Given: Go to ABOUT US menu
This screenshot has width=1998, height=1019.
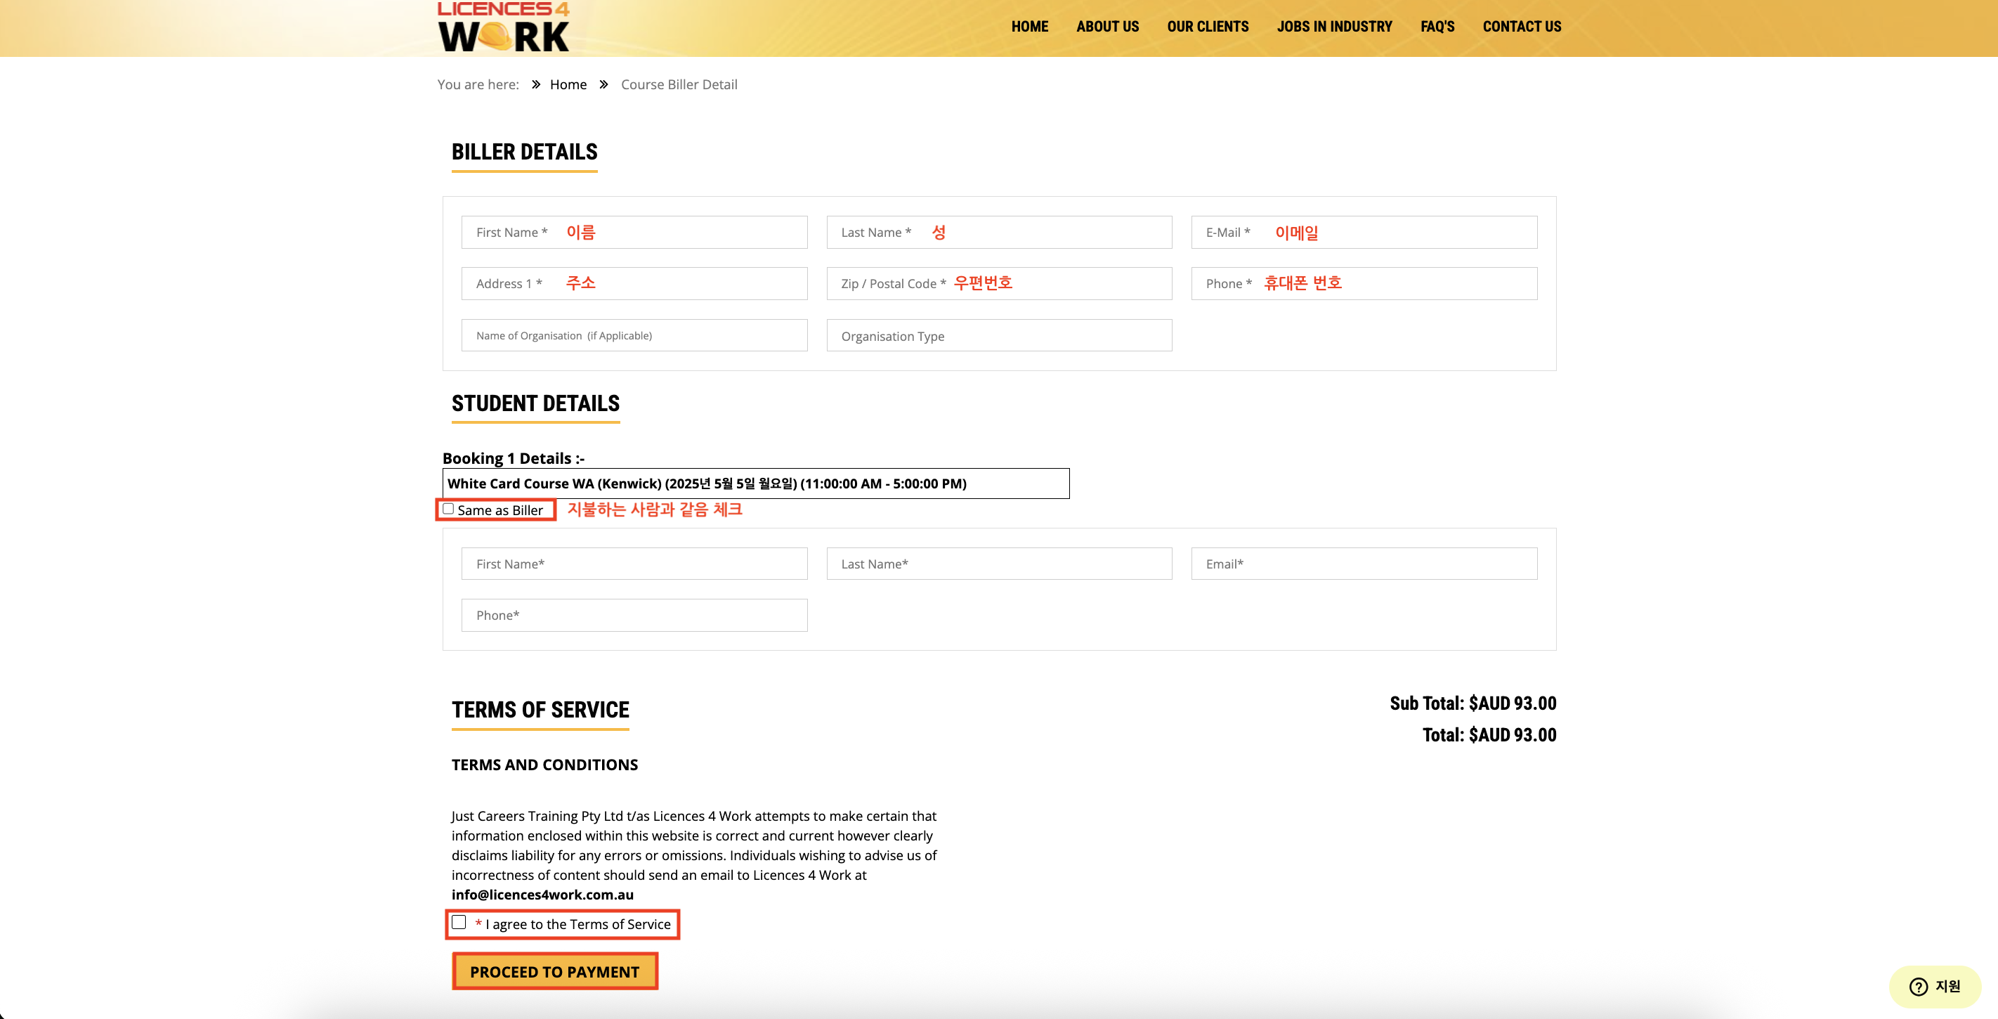Looking at the screenshot, I should tap(1106, 27).
